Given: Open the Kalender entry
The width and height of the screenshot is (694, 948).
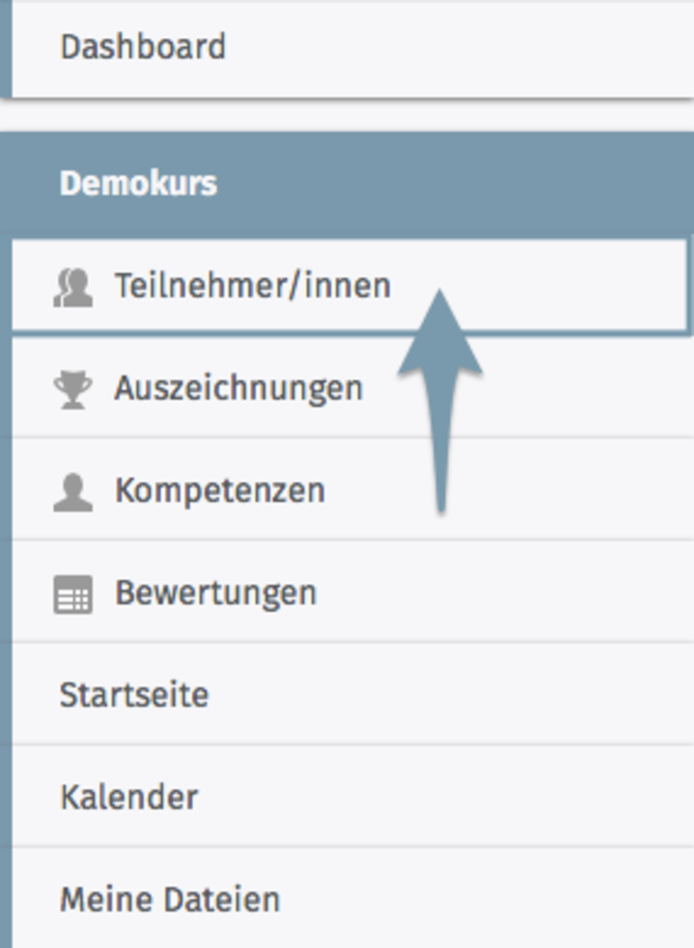Looking at the screenshot, I should click(x=129, y=797).
